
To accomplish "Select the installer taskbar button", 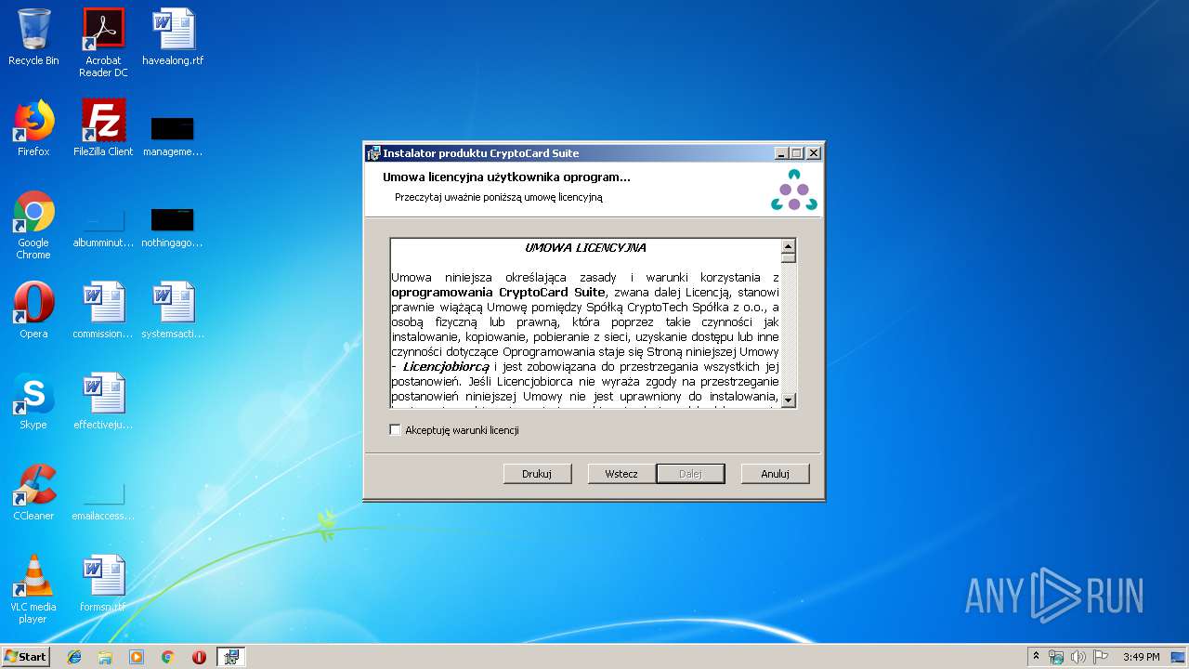I will 231,657.
